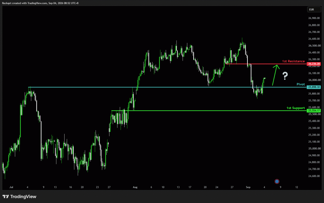Click the red circular event marker icon

[x=277, y=181]
